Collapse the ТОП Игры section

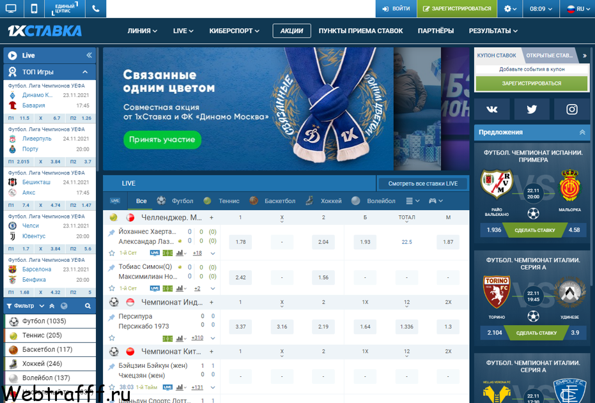85,72
